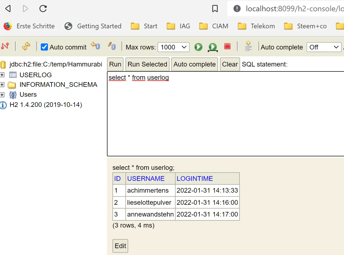Click the Run Selected toolbar icon
Screen dimensions: 344x255
tap(213, 47)
